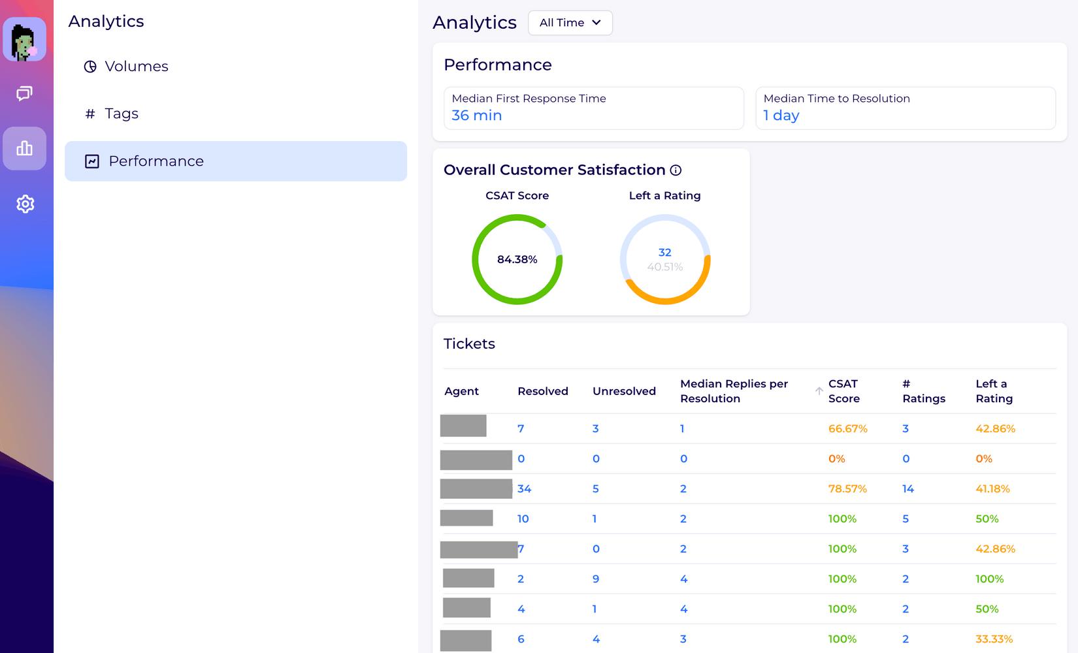
Task: Open the All Time dropdown
Action: pos(570,23)
